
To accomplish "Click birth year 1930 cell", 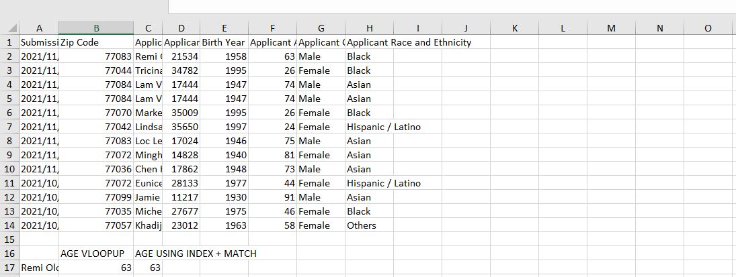I will (224, 197).
